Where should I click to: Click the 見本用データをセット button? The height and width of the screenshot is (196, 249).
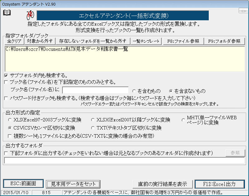pos(73,184)
